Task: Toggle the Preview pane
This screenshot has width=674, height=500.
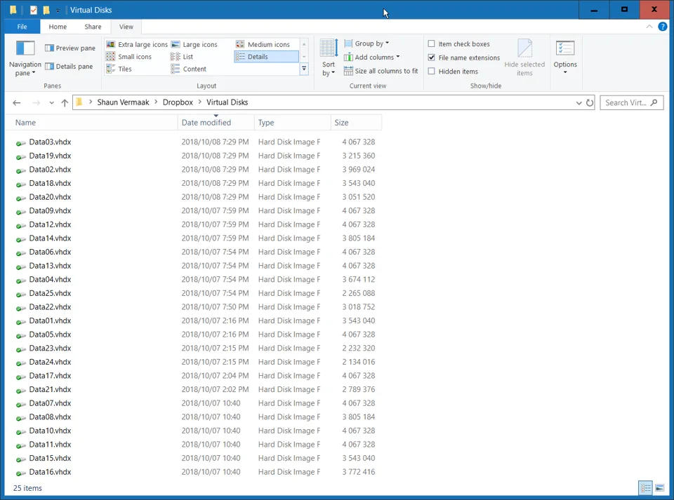Action: 70,48
